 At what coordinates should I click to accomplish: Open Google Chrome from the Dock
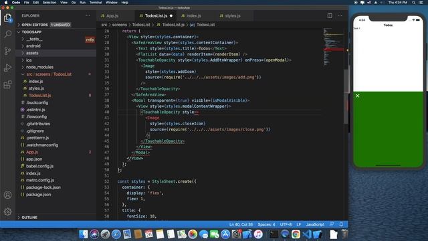pos(296,234)
